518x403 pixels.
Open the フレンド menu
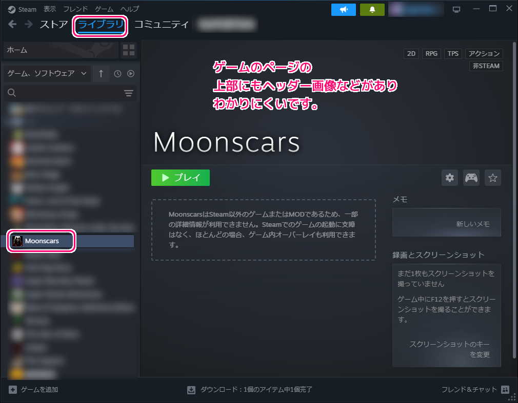click(x=75, y=9)
